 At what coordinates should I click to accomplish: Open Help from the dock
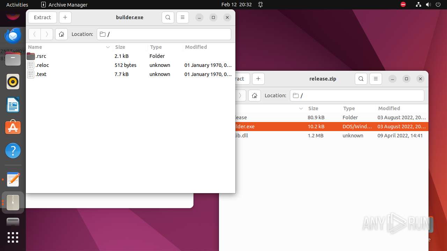(x=13, y=151)
